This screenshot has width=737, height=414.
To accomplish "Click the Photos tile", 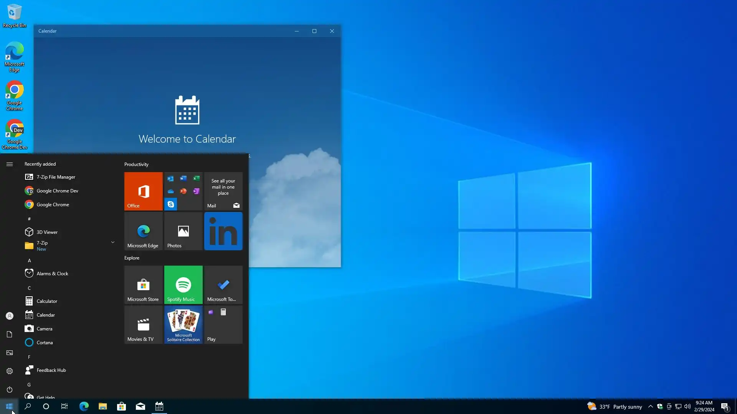I will [183, 231].
